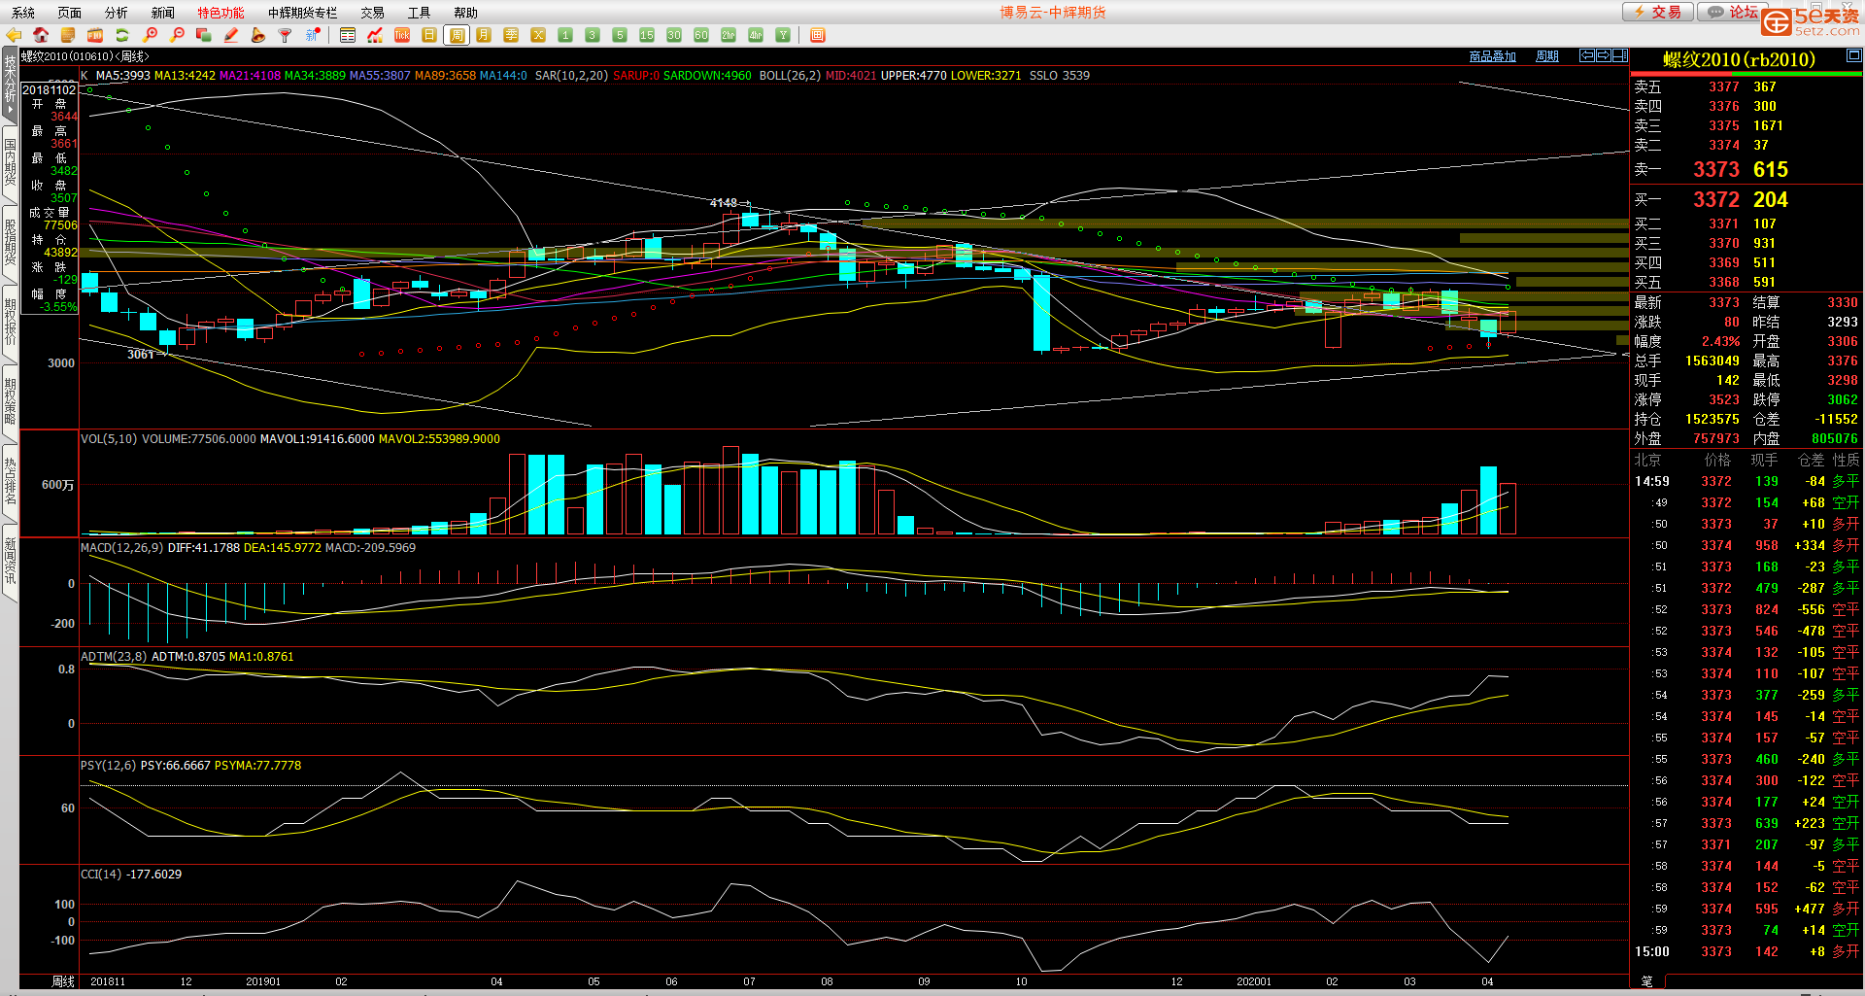
Task: Zoom in on the chart with magnifier plus
Action: 150,35
